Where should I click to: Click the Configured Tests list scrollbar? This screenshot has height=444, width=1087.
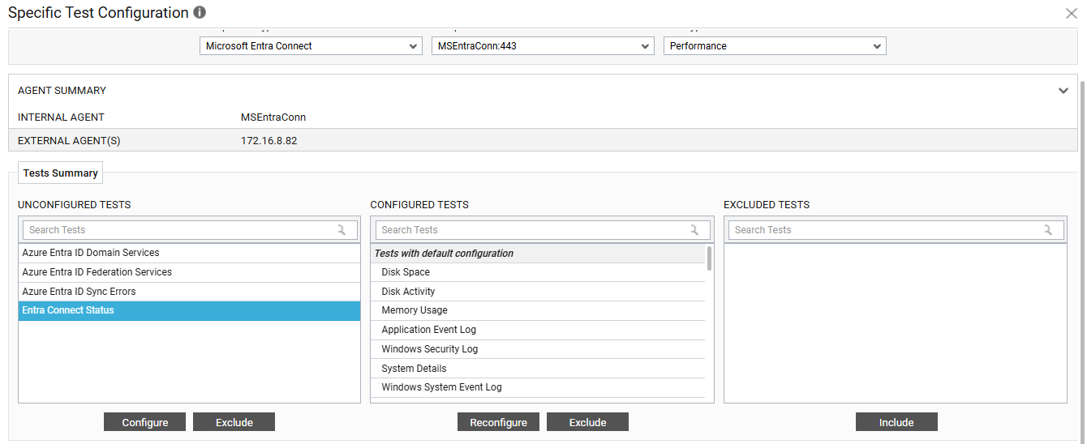pyautogui.click(x=710, y=258)
